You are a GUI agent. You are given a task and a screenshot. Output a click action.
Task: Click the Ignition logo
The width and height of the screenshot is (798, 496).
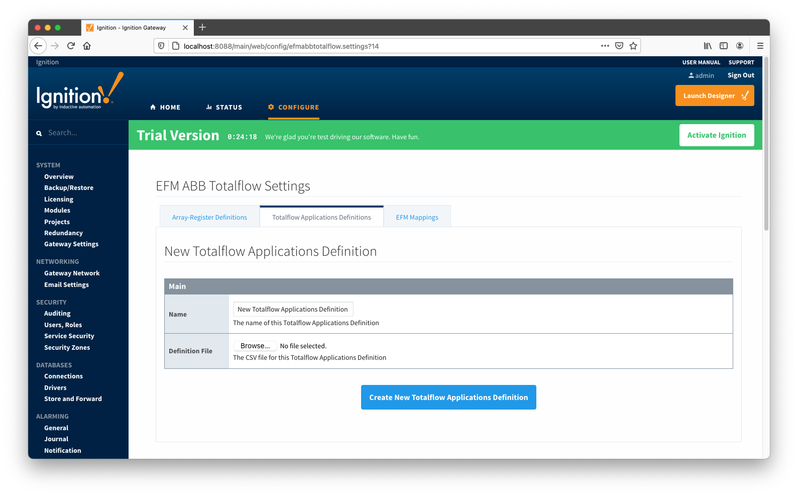click(80, 91)
